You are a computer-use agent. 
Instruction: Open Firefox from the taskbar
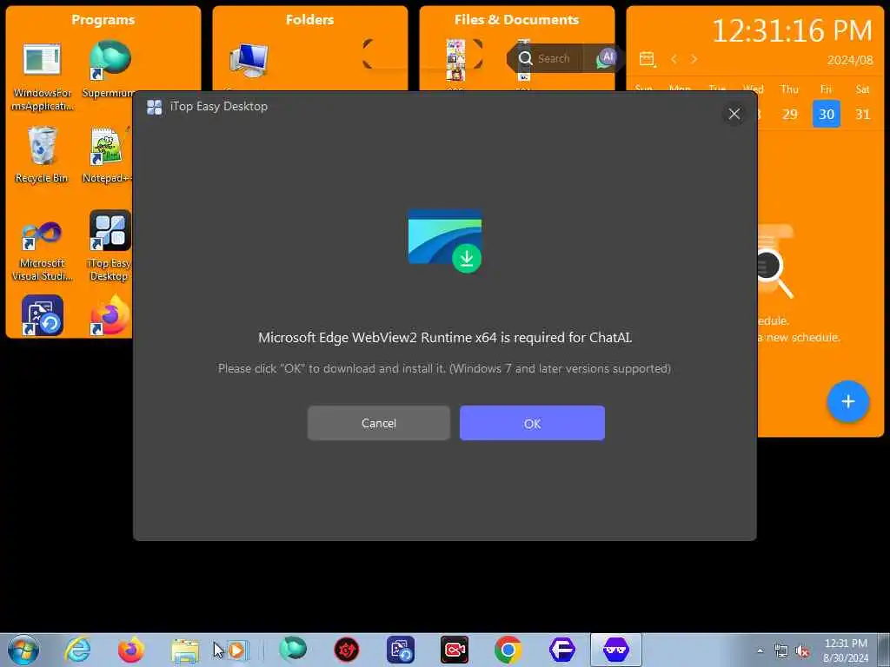pos(131,650)
